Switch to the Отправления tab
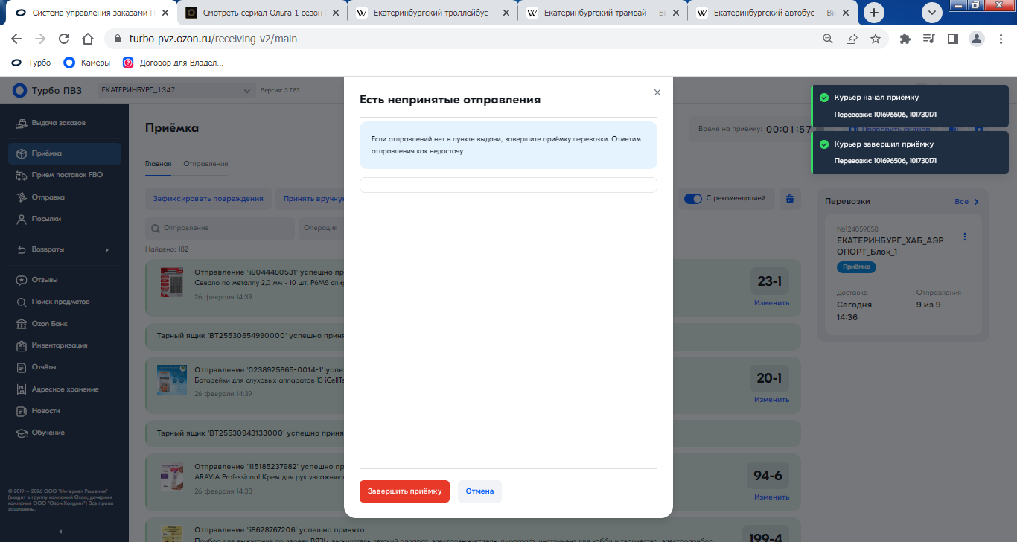 coord(205,164)
